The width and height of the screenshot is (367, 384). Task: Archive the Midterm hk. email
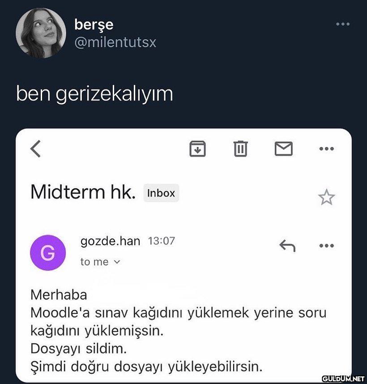pos(197,149)
